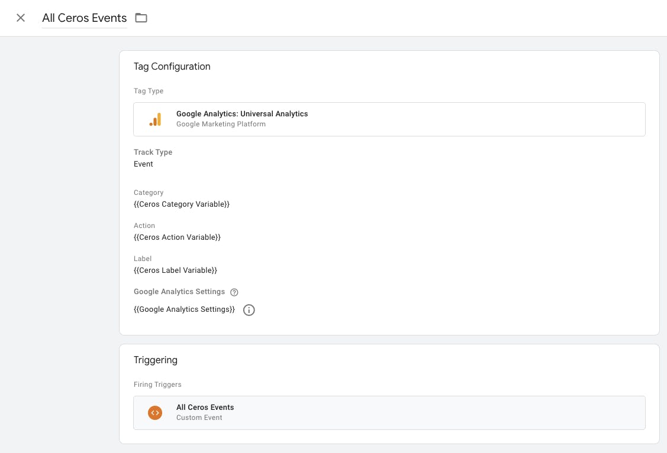Click the Track Type "Event" value

pyautogui.click(x=143, y=164)
